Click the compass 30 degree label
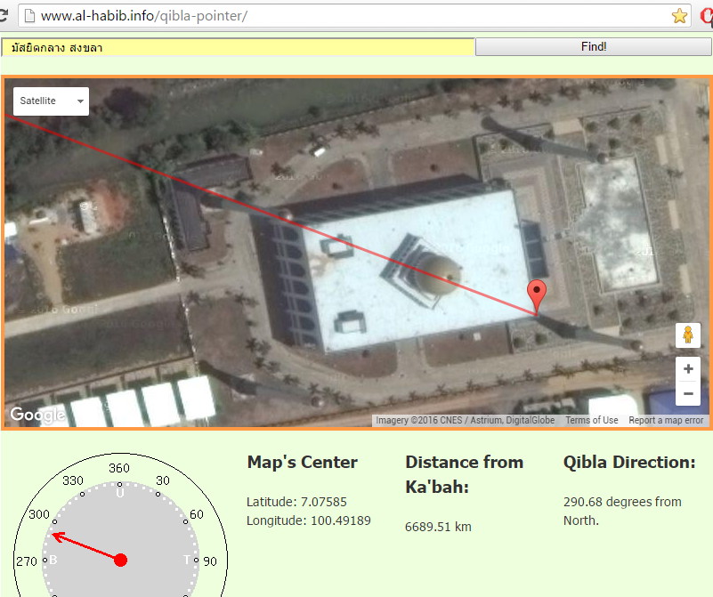This screenshot has height=597, width=713. (x=163, y=480)
